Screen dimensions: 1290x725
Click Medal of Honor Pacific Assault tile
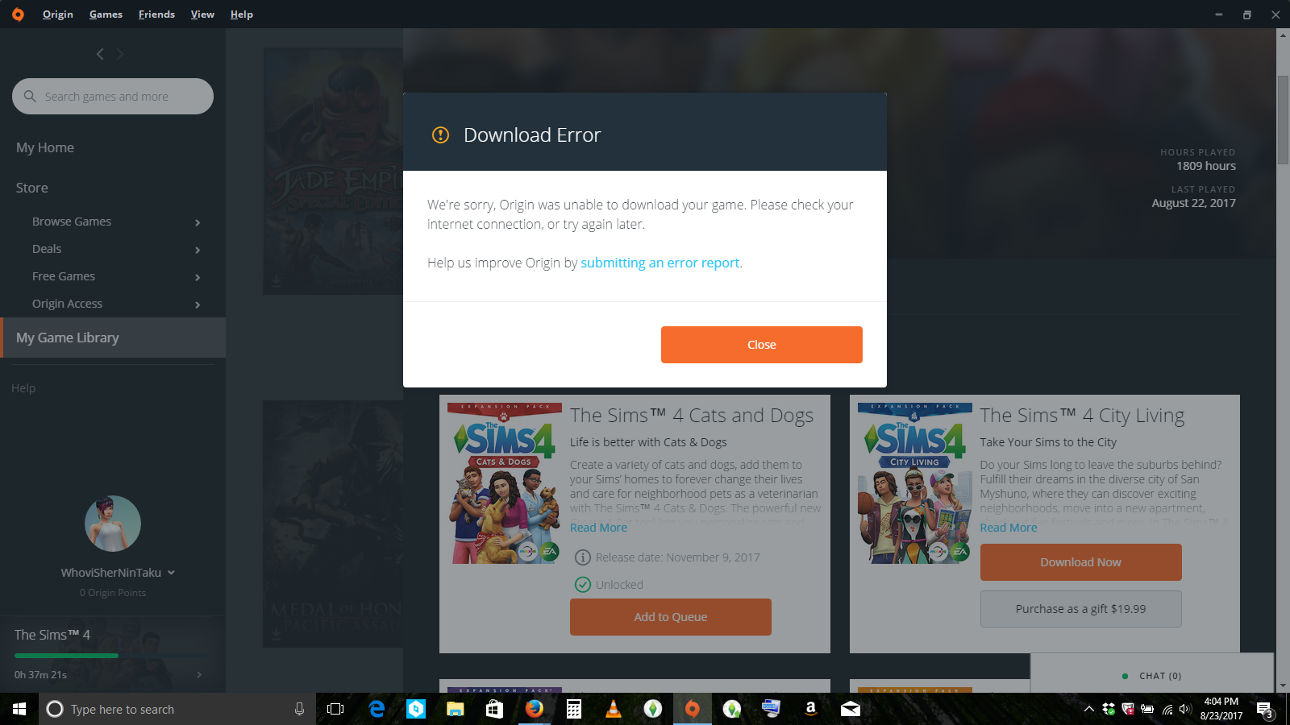[333, 524]
